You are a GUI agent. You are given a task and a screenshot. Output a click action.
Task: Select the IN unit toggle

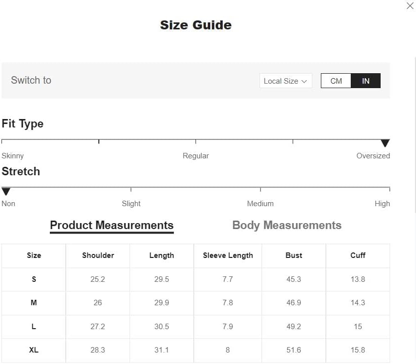tap(366, 81)
